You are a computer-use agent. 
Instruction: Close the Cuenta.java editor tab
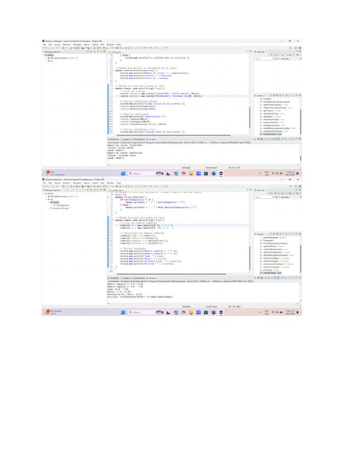(x=122, y=52)
